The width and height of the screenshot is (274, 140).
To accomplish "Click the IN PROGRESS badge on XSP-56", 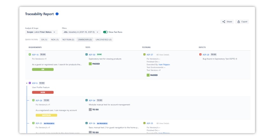I will point(102,124).
